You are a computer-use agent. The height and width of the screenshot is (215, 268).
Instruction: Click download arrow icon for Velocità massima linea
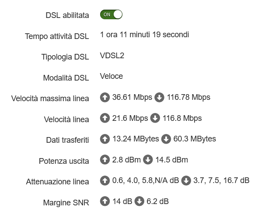click(x=160, y=98)
